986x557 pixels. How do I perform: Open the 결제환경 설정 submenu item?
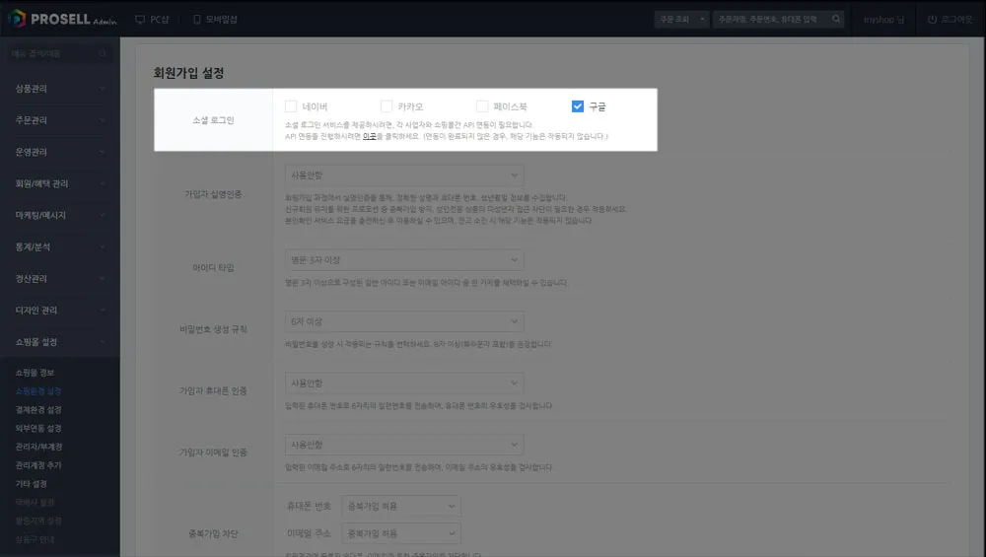38,410
